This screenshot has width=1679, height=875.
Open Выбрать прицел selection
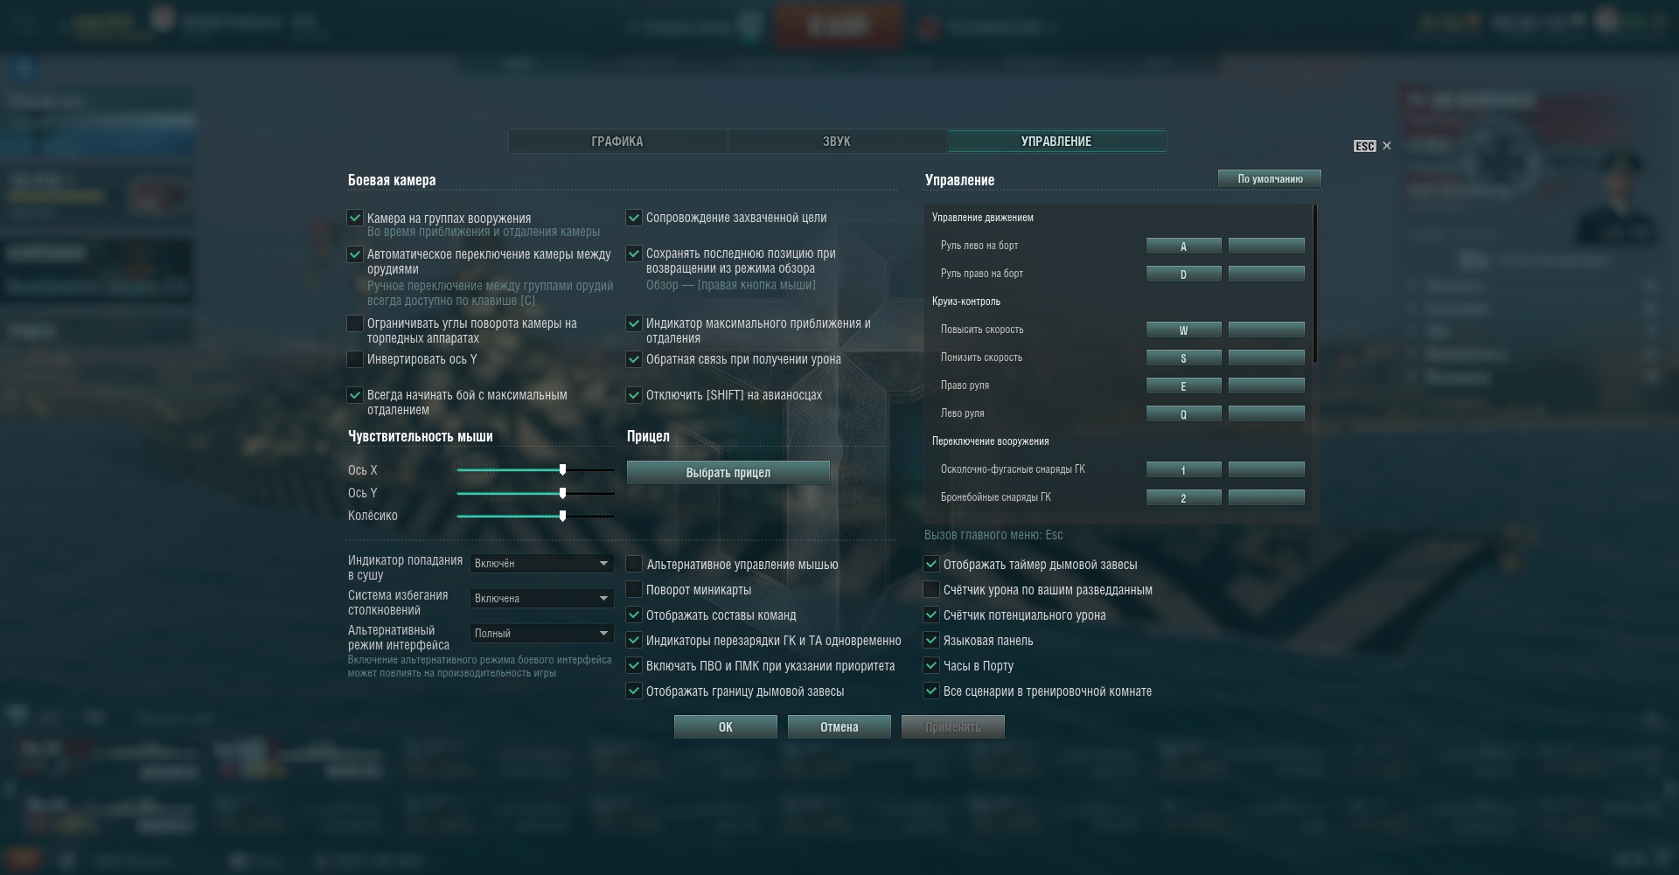pos(728,473)
